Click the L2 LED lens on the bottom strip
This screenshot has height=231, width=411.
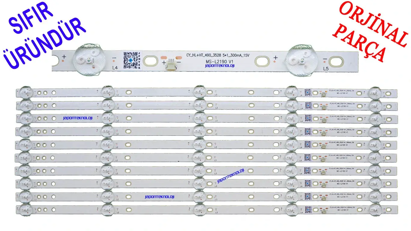[108, 209]
